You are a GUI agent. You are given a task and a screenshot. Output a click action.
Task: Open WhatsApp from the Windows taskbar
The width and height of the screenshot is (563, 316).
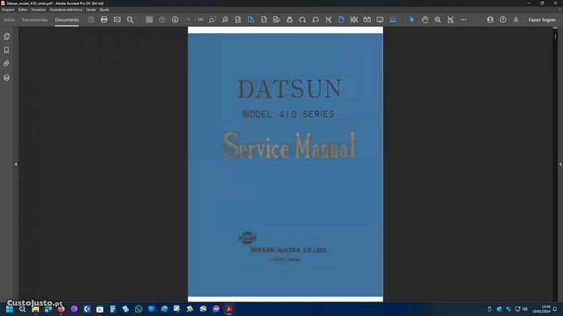138,308
